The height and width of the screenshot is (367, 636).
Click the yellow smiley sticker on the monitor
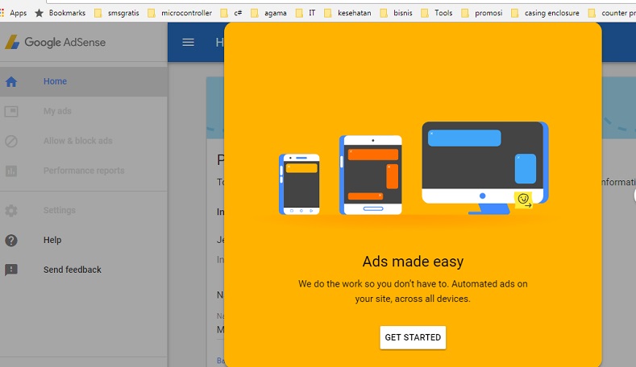(x=523, y=200)
